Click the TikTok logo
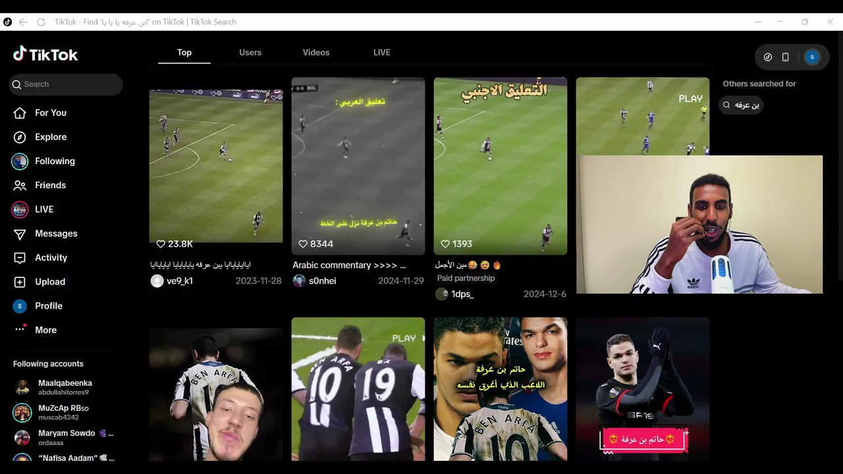The height and width of the screenshot is (474, 843). (45, 55)
